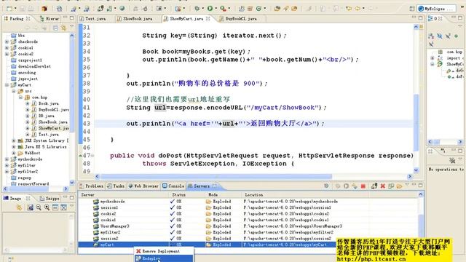Open the Debug dropdown arrow
The image size is (466, 262).
point(202,9)
